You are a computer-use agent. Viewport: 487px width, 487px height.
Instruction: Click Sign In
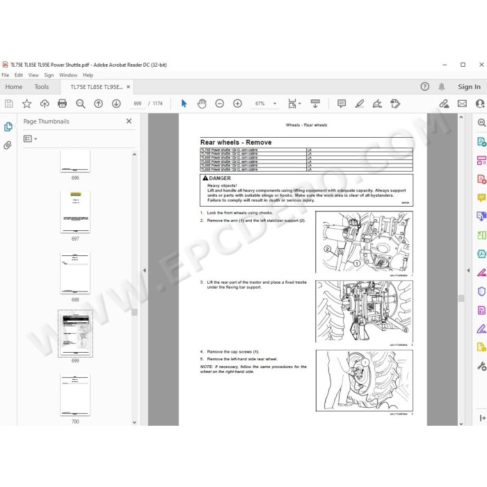pyautogui.click(x=469, y=87)
